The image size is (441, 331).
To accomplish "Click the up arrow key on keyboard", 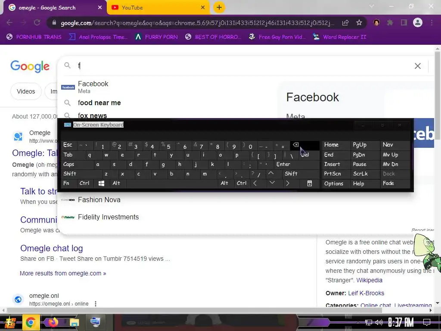I will point(271,174).
